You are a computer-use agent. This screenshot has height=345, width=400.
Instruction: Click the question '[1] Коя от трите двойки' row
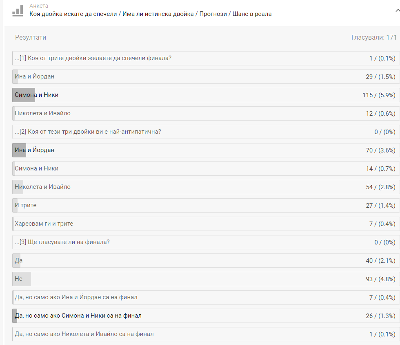point(206,58)
